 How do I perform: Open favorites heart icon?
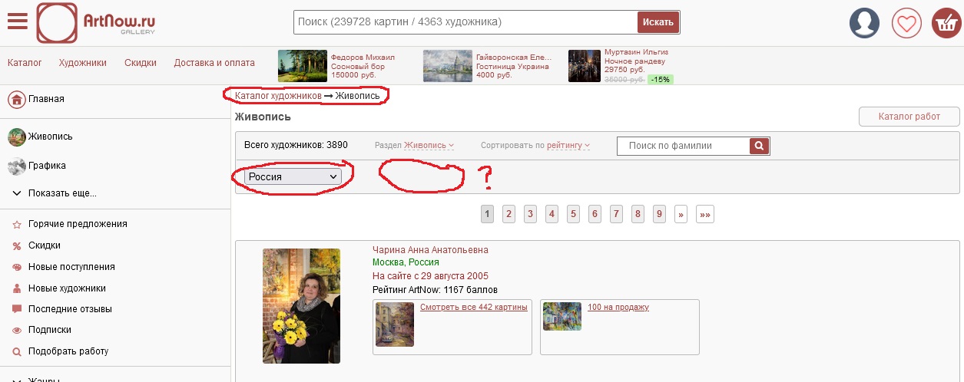906,22
